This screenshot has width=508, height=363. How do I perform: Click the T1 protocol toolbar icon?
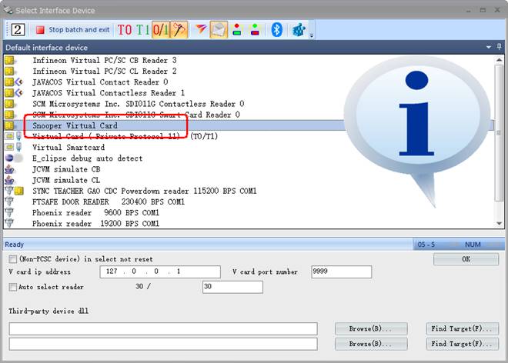pyautogui.click(x=143, y=30)
